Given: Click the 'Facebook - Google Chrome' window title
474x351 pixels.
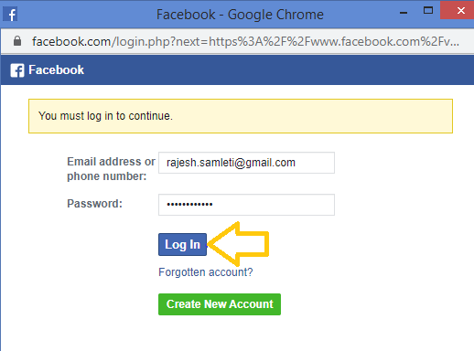Looking at the screenshot, I should [x=240, y=15].
